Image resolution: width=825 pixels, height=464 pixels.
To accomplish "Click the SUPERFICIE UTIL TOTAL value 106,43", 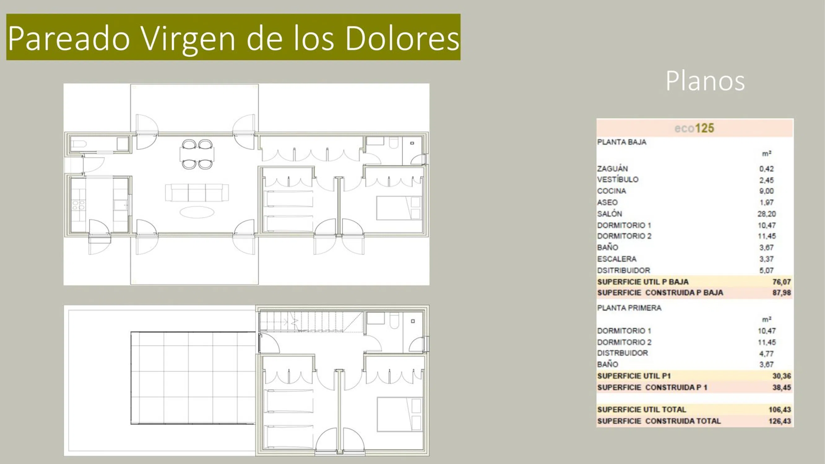I will 779,410.
